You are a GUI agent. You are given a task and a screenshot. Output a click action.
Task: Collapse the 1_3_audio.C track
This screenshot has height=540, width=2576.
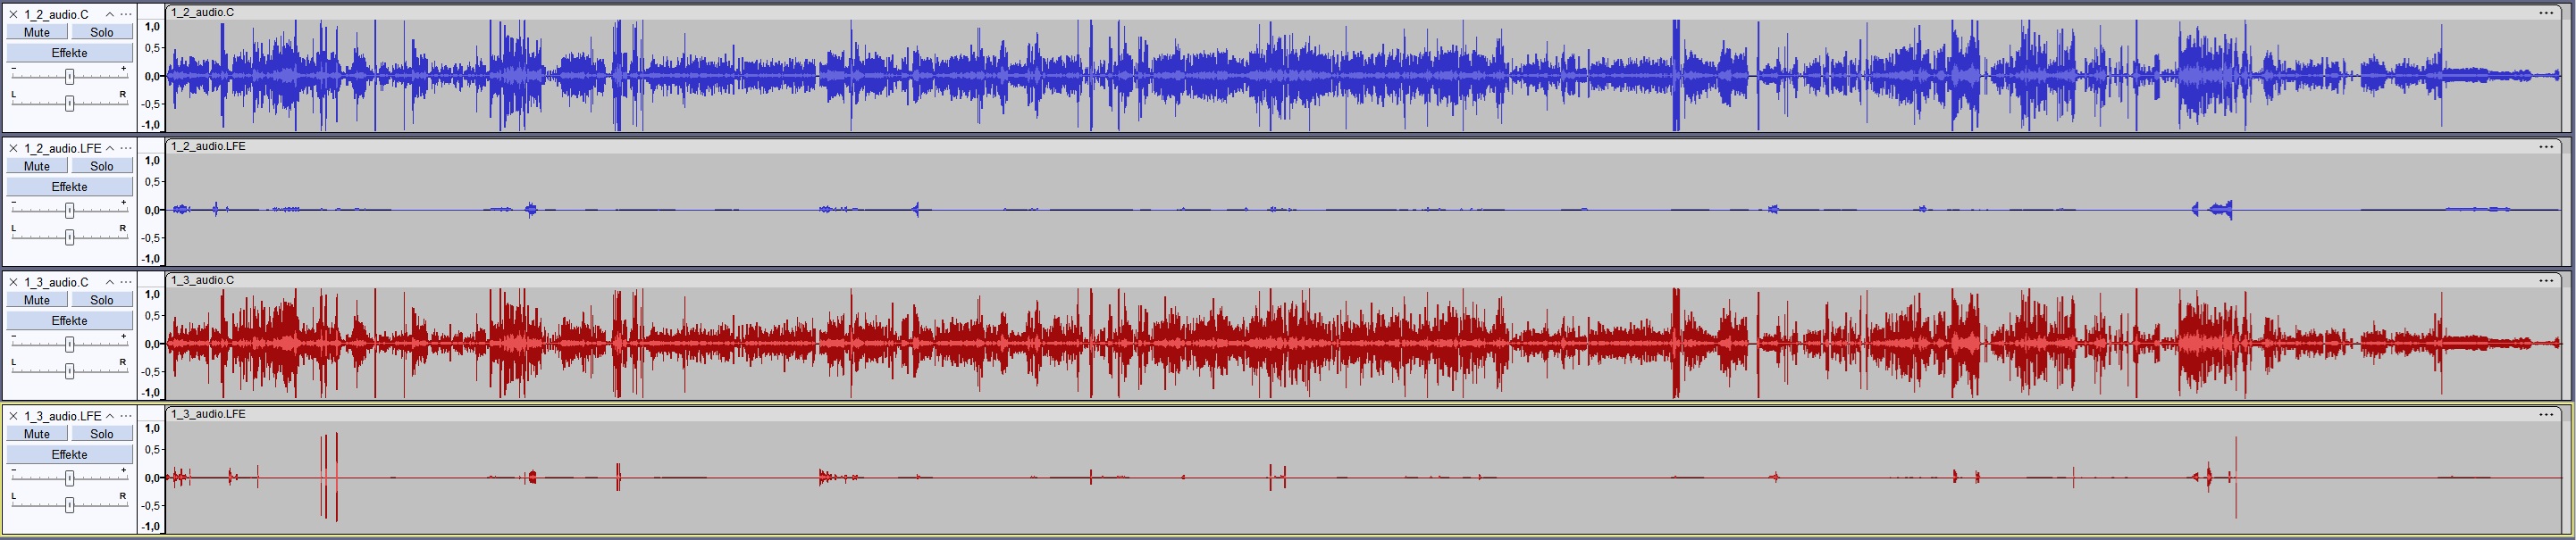tap(110, 281)
